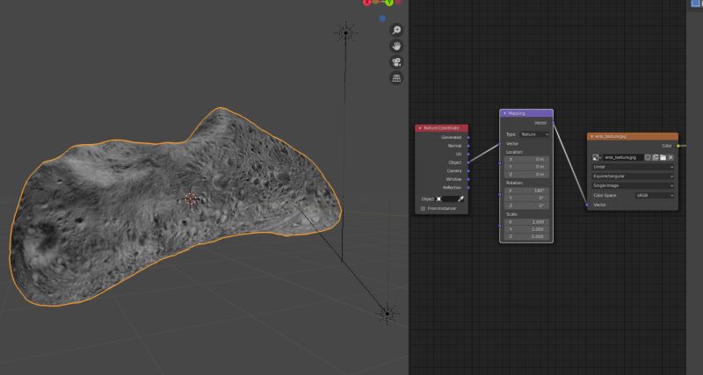Click the green Y axis gizmo ball

(x=388, y=3)
